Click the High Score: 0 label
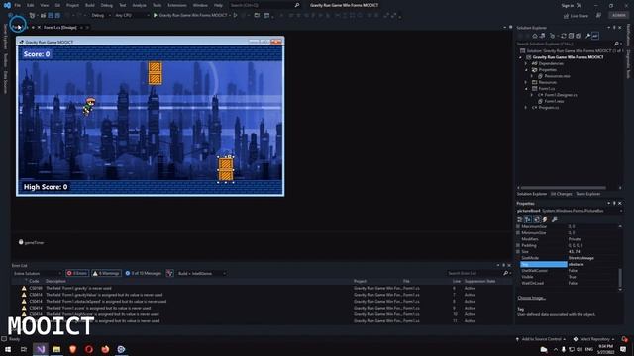The width and height of the screenshot is (634, 356). click(x=46, y=187)
